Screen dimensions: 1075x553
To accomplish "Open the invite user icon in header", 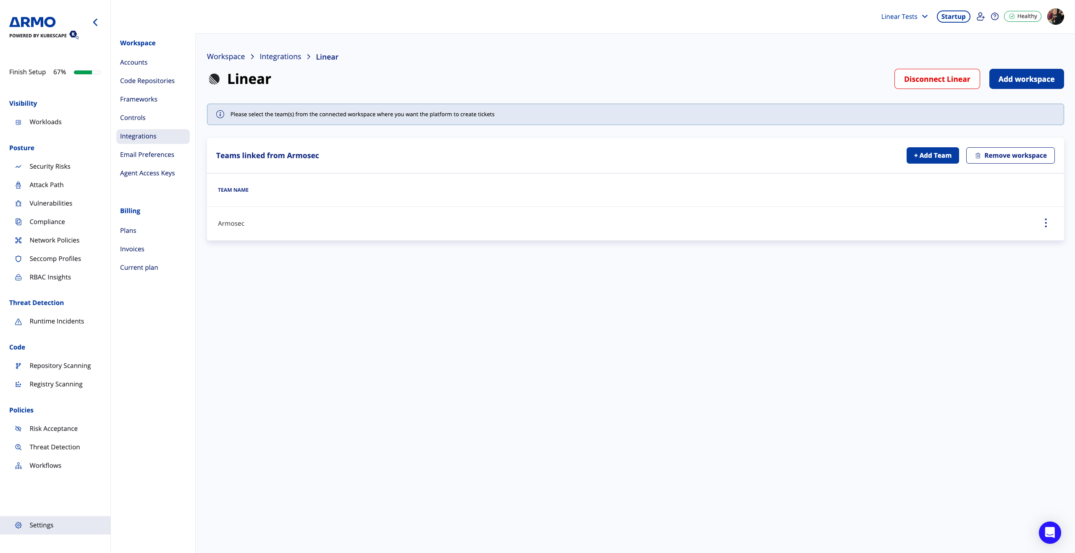I will tap(980, 16).
